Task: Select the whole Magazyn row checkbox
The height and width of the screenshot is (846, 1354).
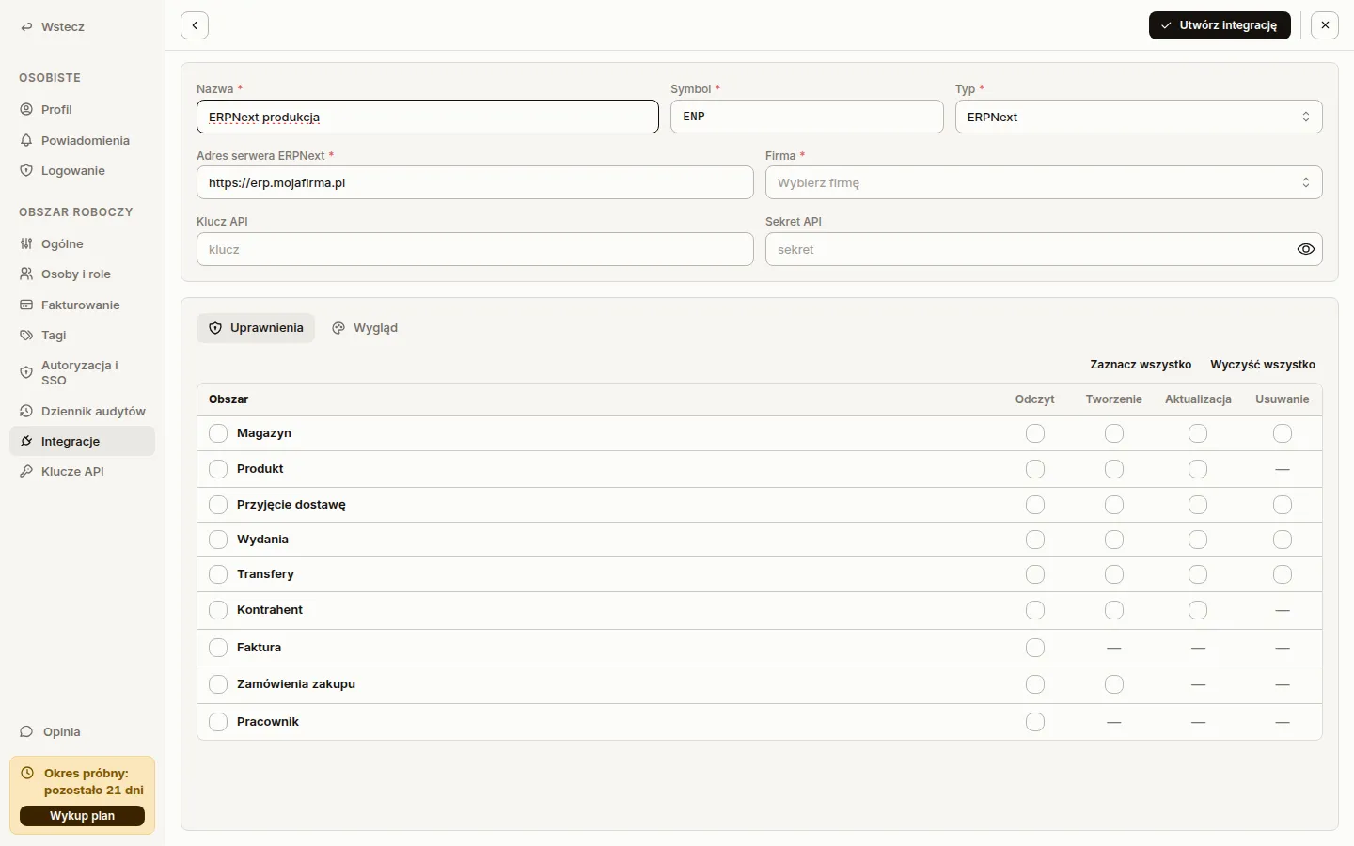Action: tap(218, 433)
